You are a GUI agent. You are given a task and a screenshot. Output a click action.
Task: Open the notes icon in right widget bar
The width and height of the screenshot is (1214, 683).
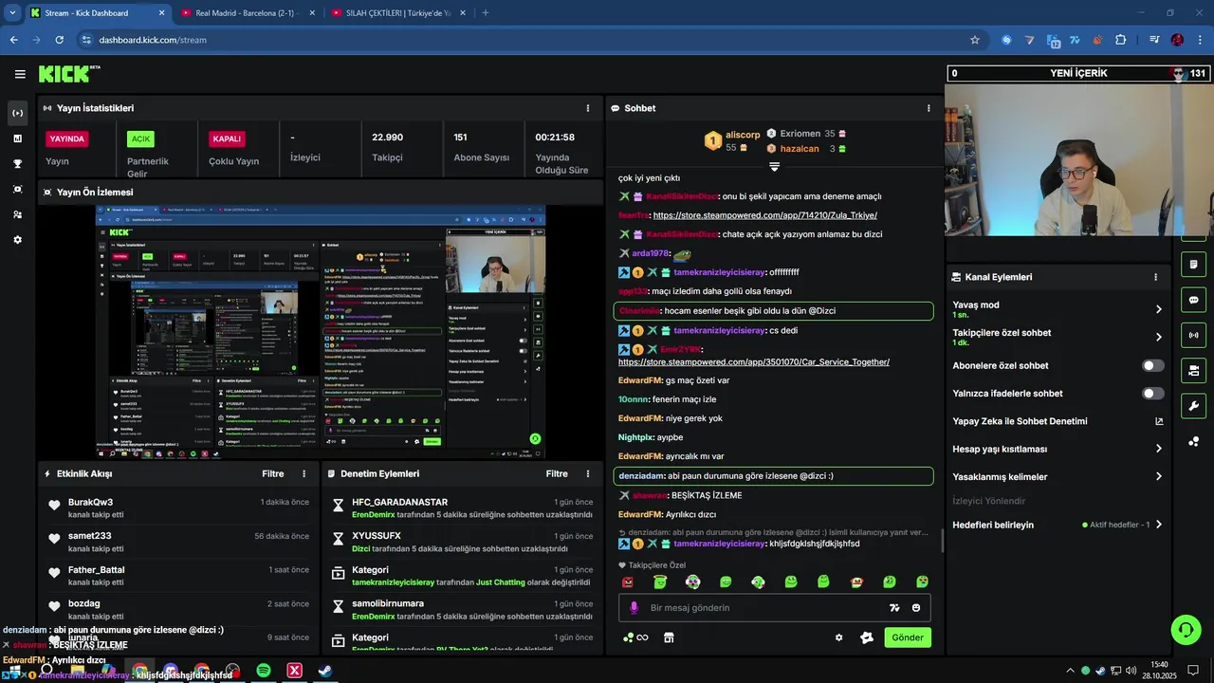click(x=1194, y=264)
